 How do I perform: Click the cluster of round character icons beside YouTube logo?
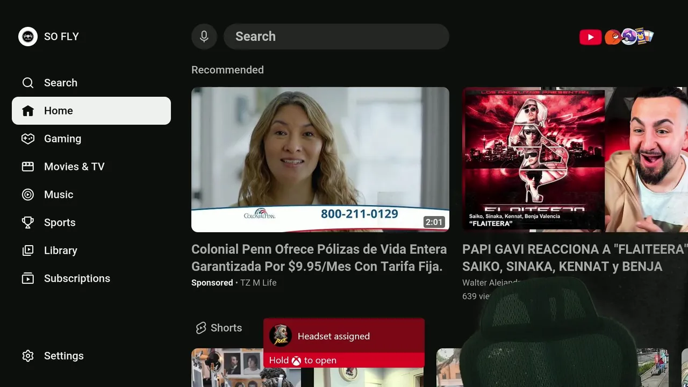tap(629, 37)
